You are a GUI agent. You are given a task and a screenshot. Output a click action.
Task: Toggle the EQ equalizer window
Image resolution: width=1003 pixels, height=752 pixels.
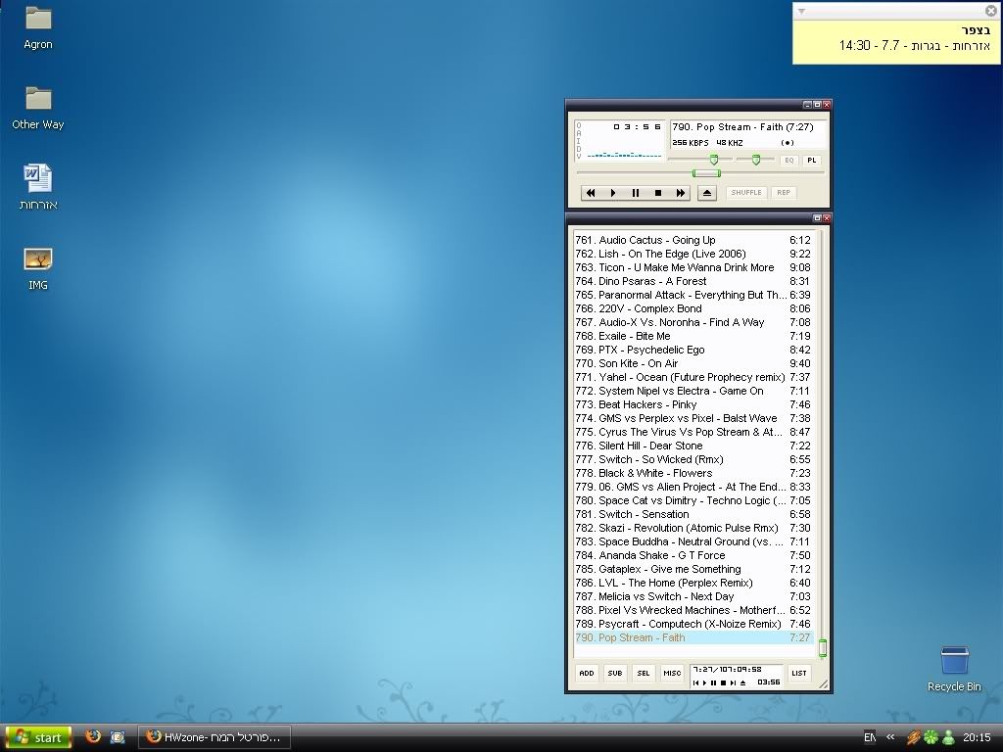click(789, 161)
